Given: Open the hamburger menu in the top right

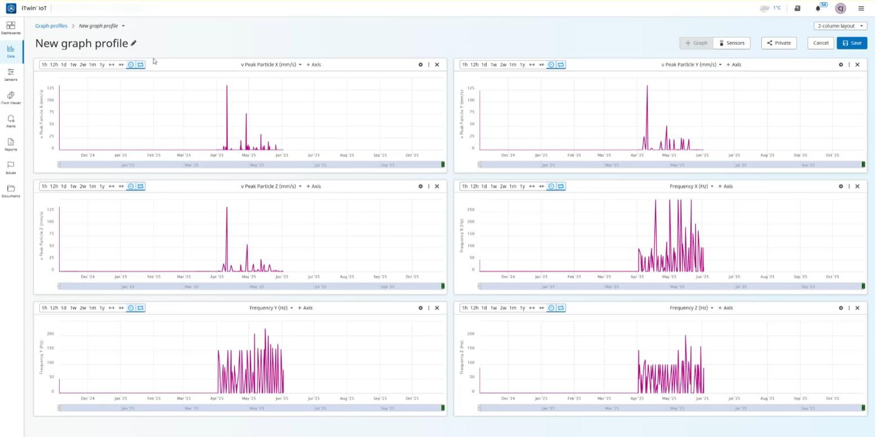Looking at the screenshot, I should [861, 8].
